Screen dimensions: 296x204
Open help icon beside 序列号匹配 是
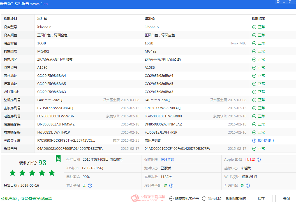pyautogui.click(x=171, y=186)
